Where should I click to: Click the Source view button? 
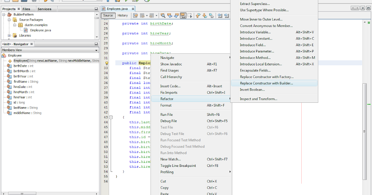tap(108, 15)
